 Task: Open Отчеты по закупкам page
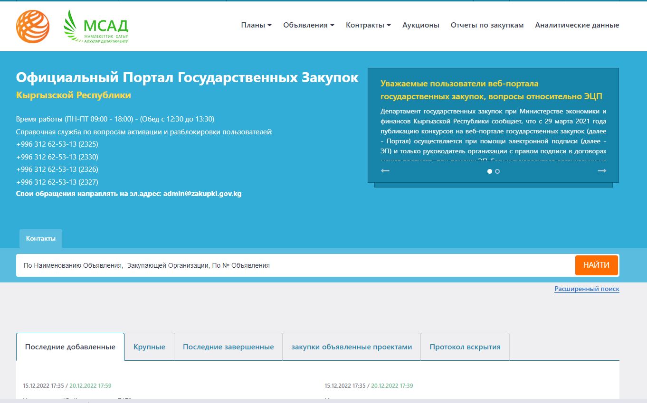point(487,25)
